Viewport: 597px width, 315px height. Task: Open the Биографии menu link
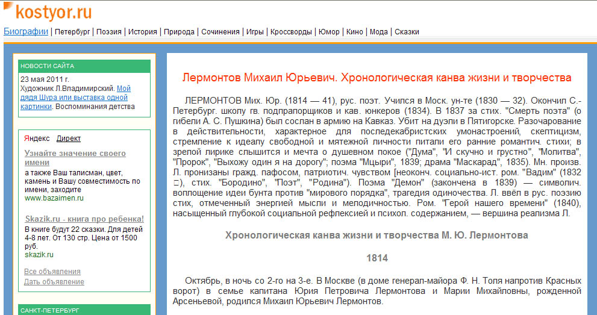click(26, 31)
